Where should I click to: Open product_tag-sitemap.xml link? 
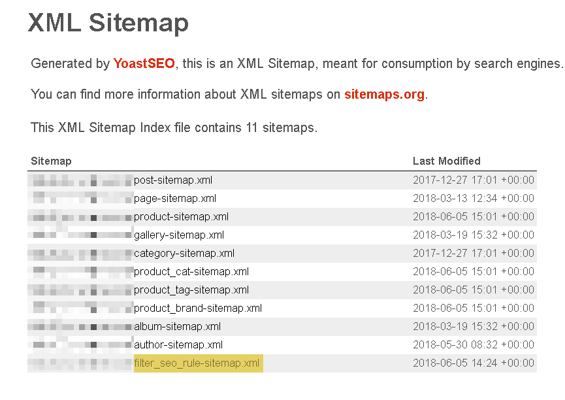pos(191,290)
